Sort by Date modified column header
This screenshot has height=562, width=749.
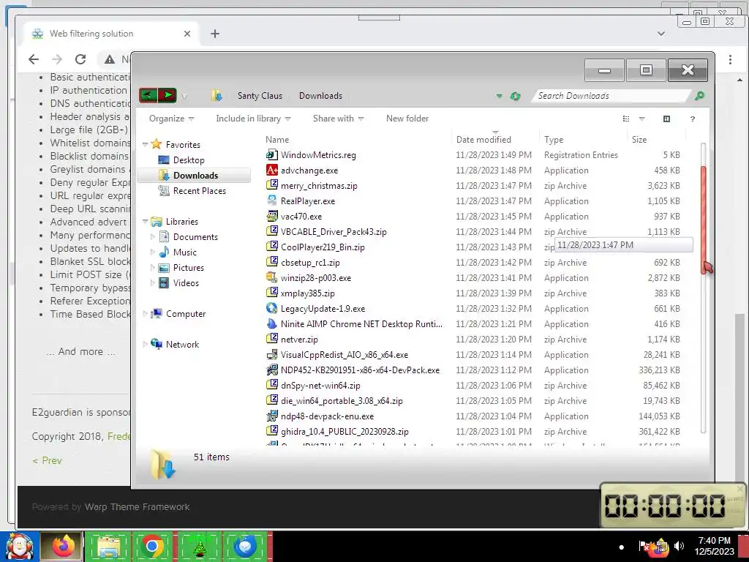click(x=495, y=140)
